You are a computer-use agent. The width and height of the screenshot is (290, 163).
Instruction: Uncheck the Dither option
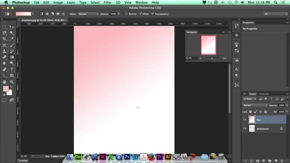140,14
